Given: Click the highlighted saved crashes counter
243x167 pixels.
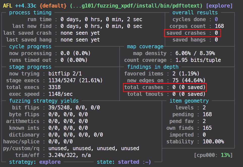Looking at the screenshot, I should (x=193, y=33).
